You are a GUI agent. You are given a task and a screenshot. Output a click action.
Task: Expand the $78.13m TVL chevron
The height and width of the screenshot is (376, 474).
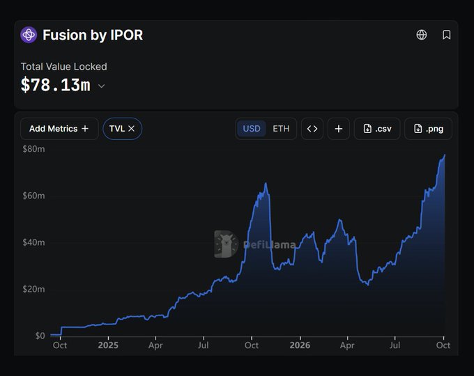pos(102,86)
